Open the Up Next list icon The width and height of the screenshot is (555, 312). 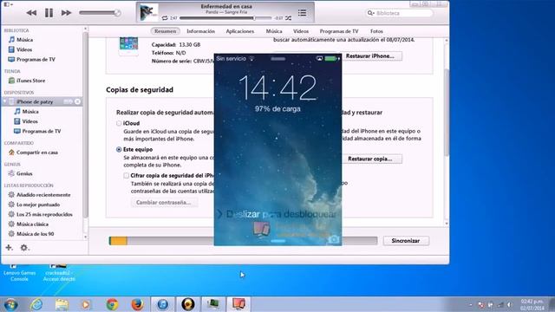click(x=302, y=13)
